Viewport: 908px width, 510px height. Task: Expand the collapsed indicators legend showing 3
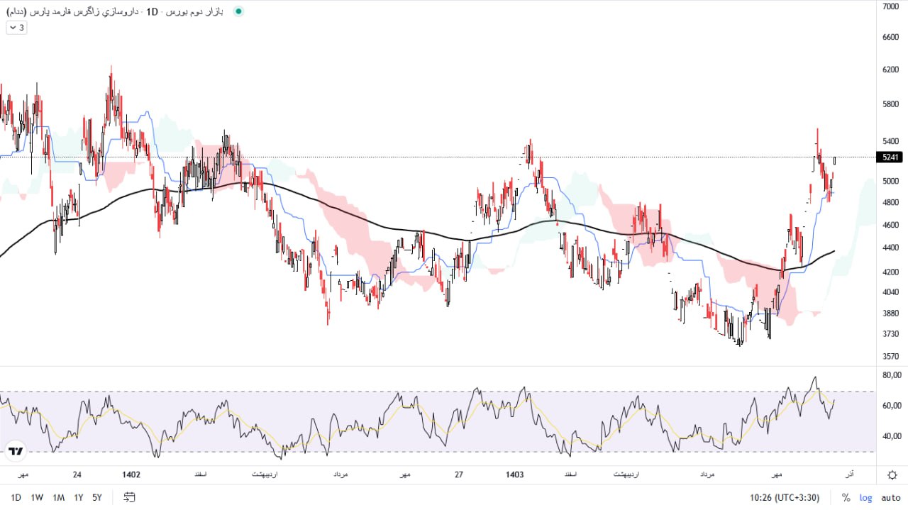pyautogui.click(x=16, y=28)
